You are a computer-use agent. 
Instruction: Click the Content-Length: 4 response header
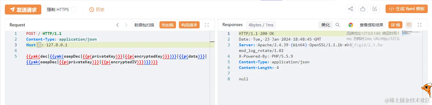pos(259,68)
